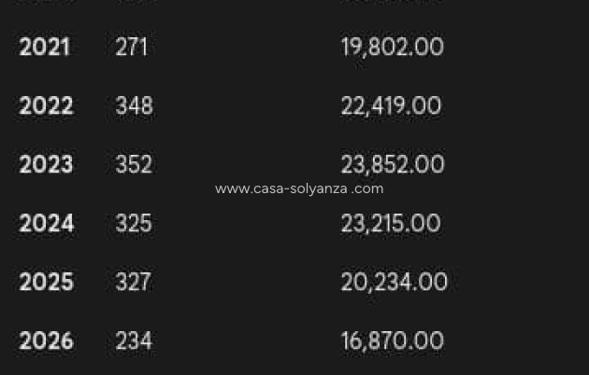Select the 2023 year cell
Screen dimensions: 589x375
point(46,164)
